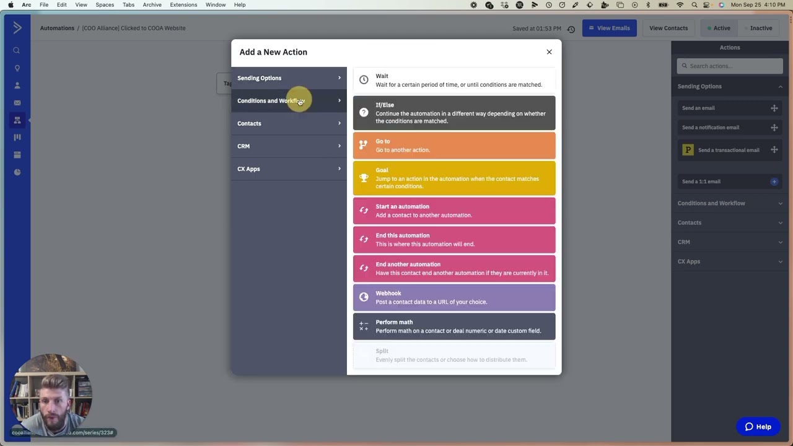Click the cycle icon on End another automation

[364, 268]
